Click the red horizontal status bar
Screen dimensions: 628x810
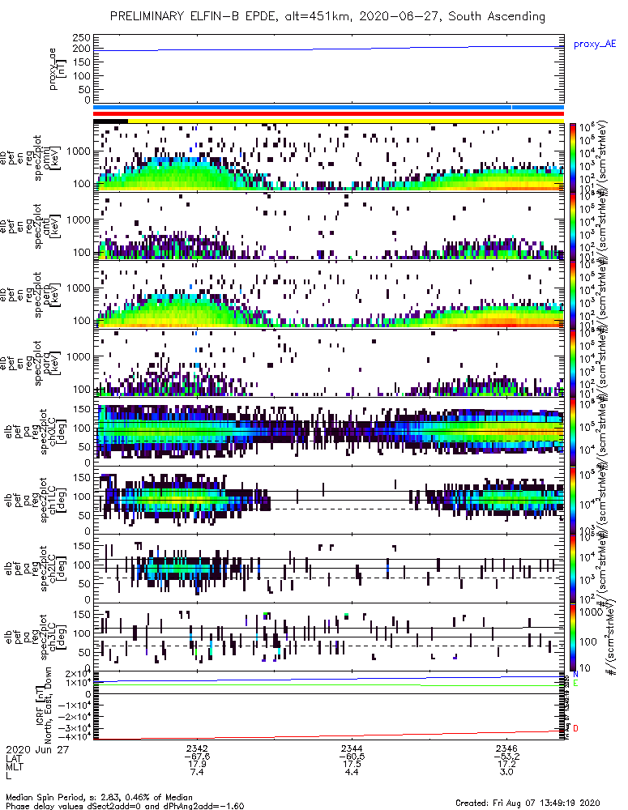tap(329, 113)
